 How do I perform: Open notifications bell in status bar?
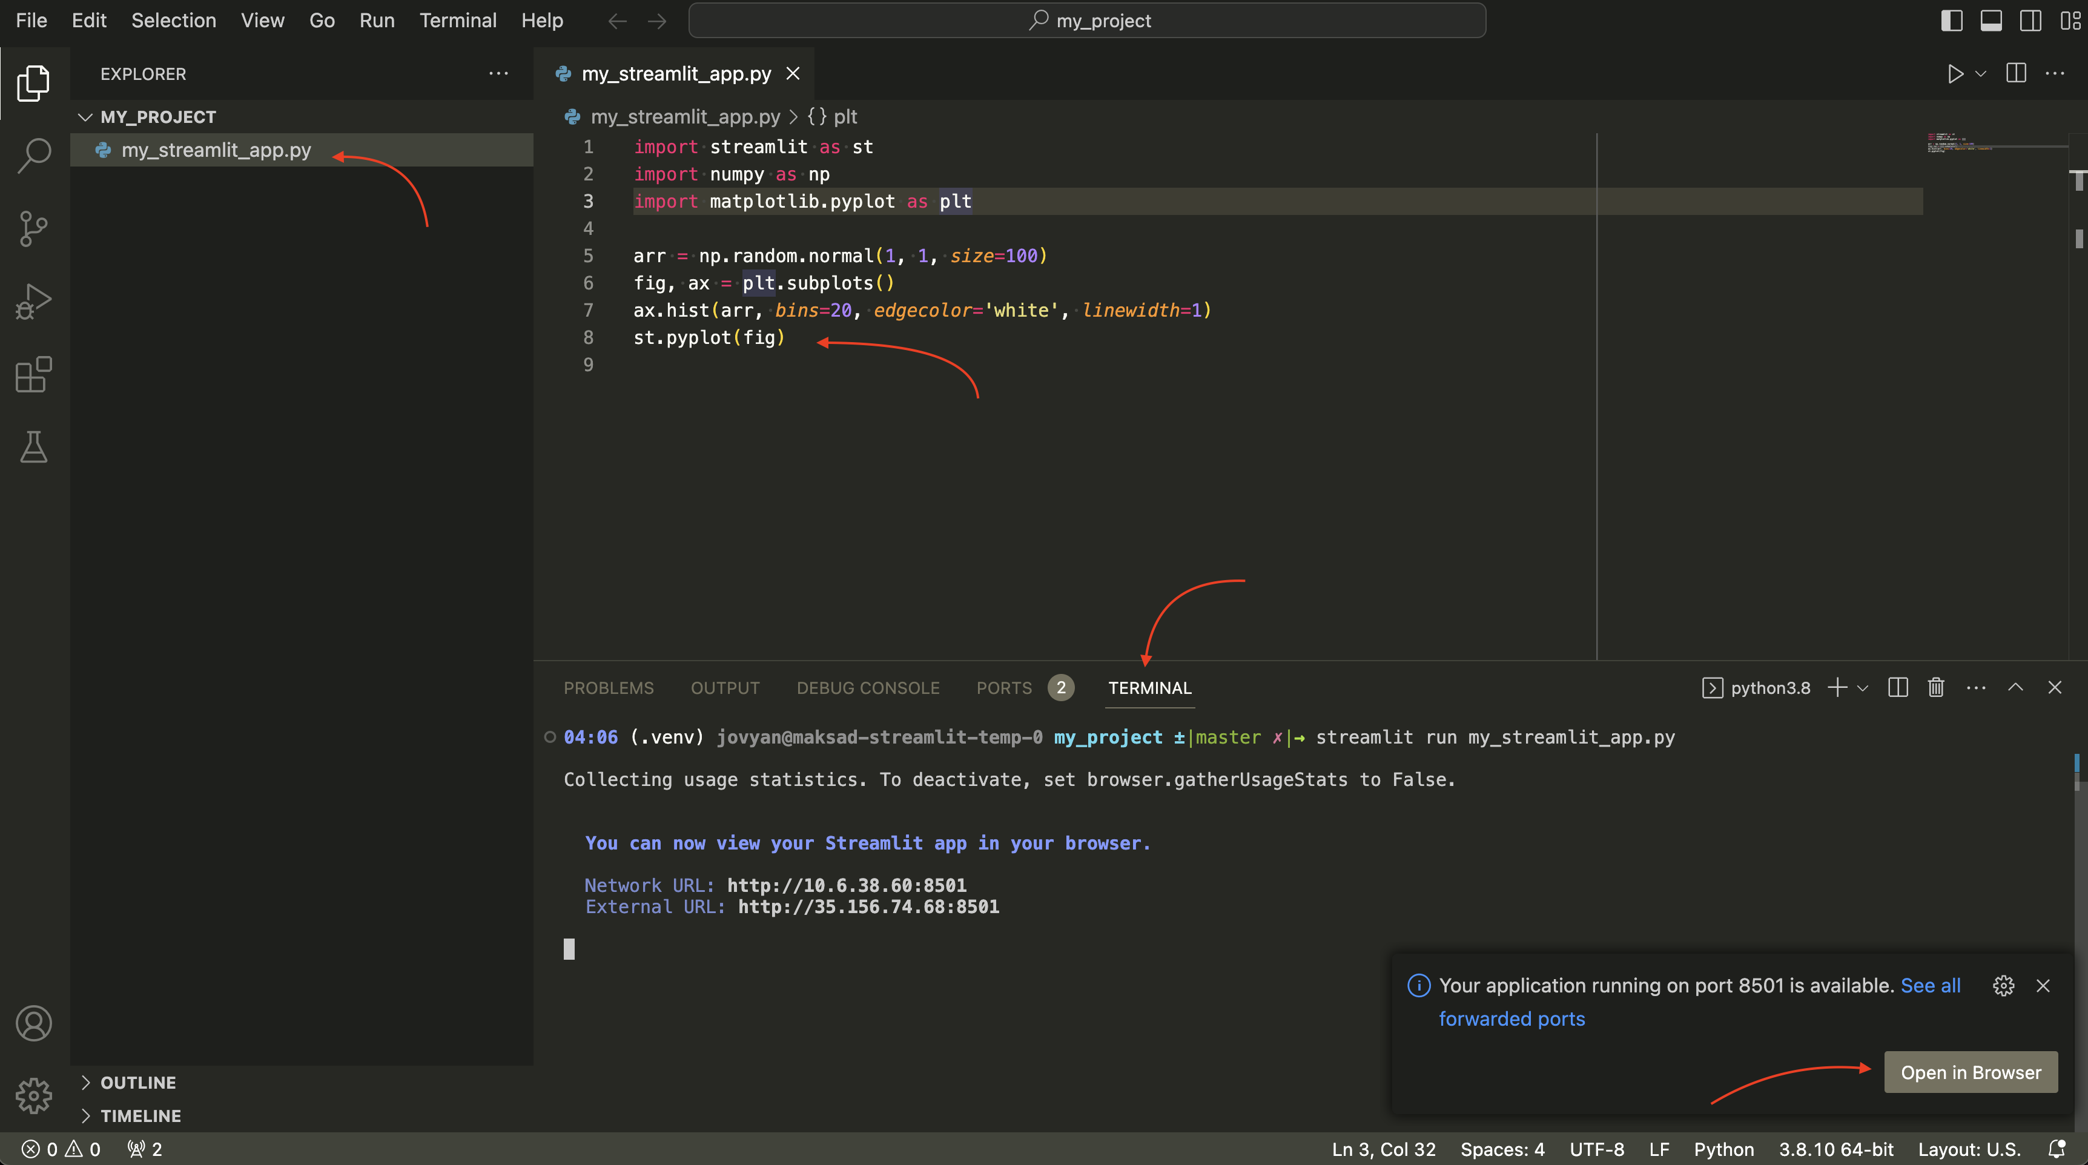2057,1149
